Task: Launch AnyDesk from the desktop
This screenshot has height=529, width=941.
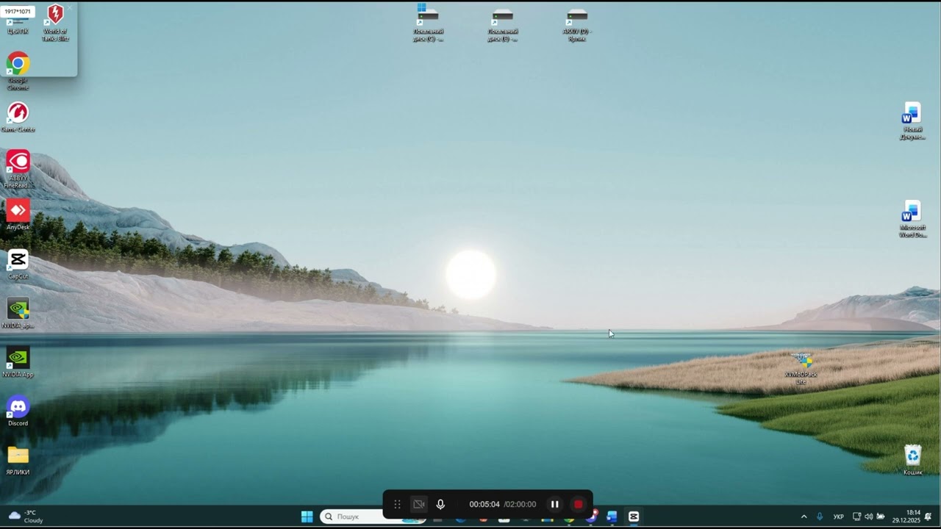Action: [18, 215]
